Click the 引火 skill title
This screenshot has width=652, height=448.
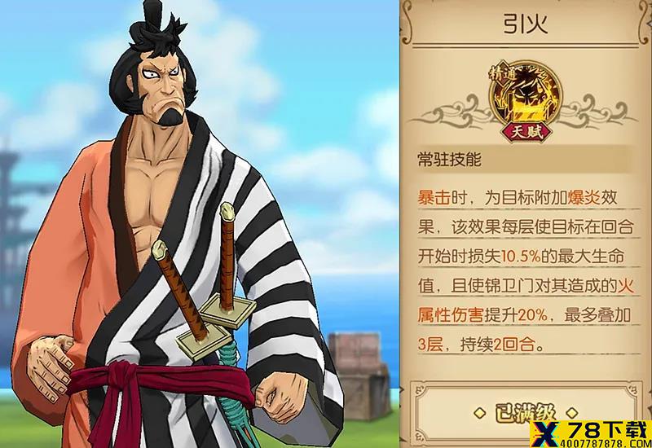tap(526, 24)
